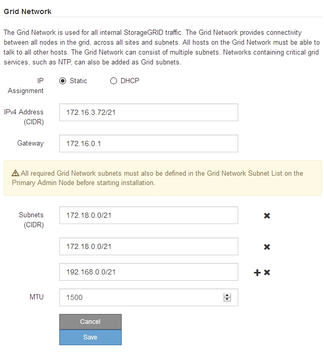Select DHCP IP assignment
The image size is (324, 354).
click(114, 81)
